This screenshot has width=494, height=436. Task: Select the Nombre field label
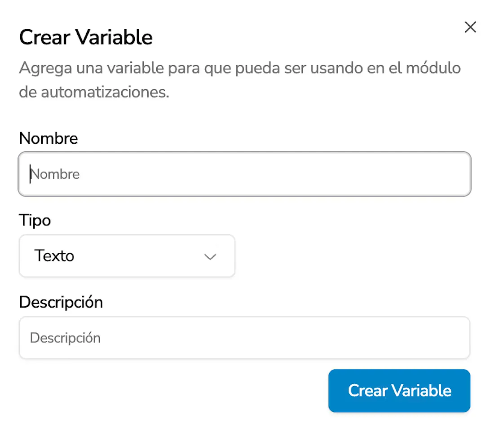[x=48, y=138]
